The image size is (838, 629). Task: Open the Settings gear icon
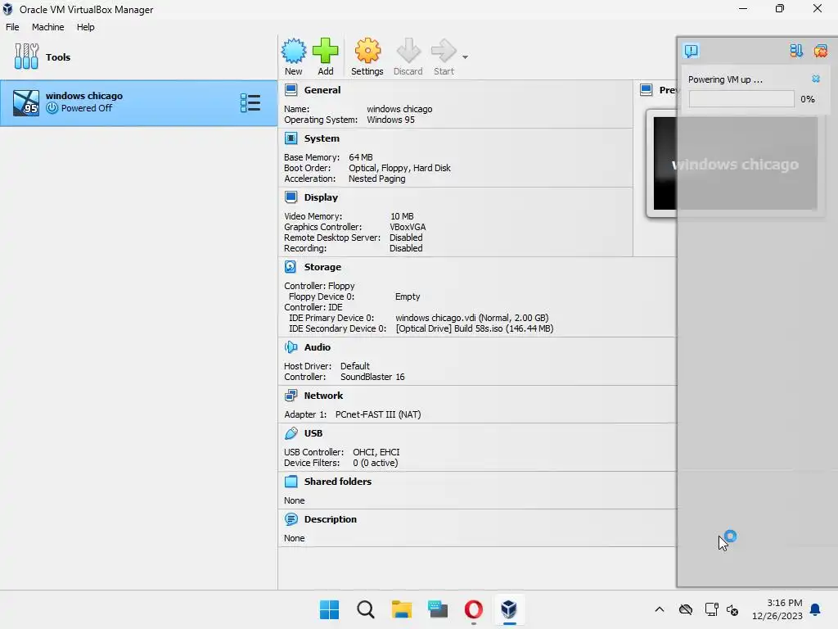coord(367,51)
